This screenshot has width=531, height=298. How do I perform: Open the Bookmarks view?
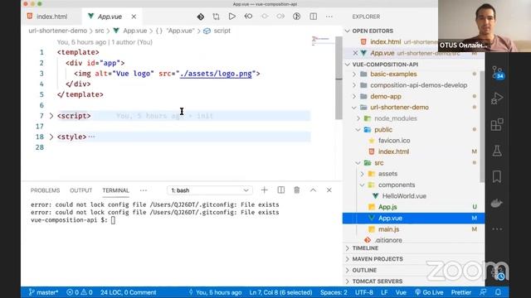point(497,176)
